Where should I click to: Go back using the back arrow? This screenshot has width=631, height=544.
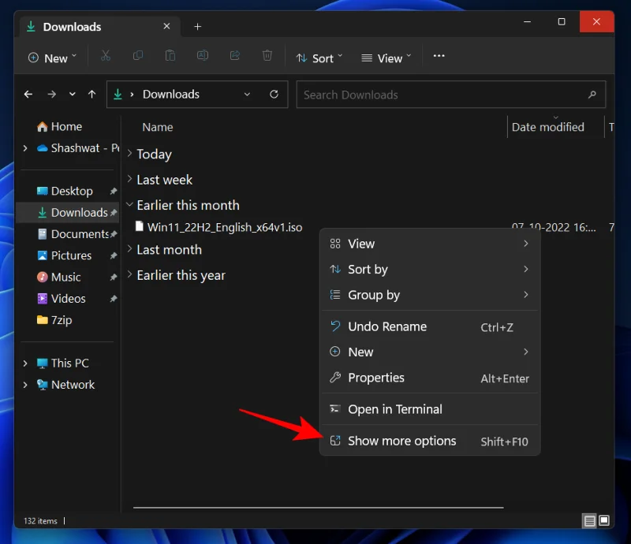pos(28,94)
